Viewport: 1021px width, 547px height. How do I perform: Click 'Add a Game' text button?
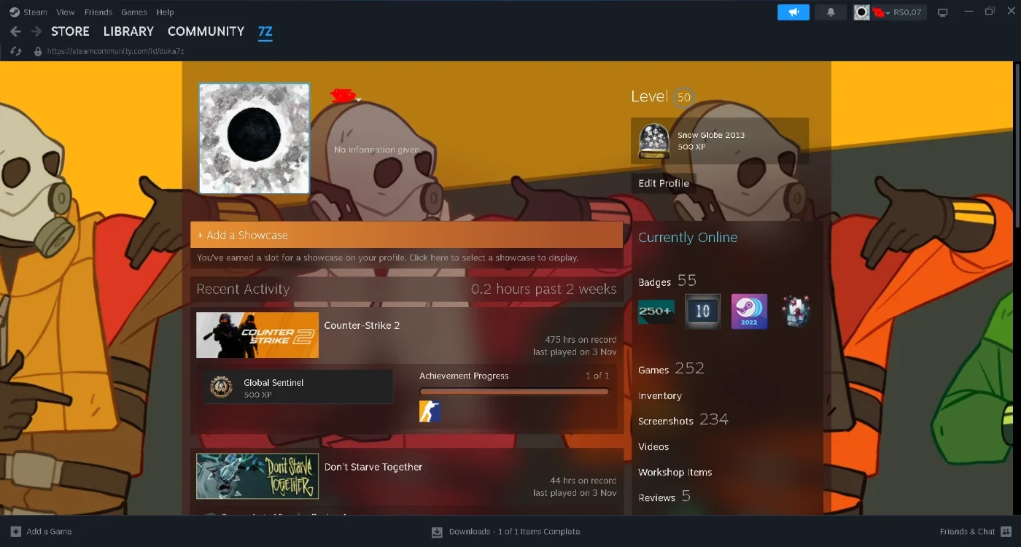tap(49, 532)
